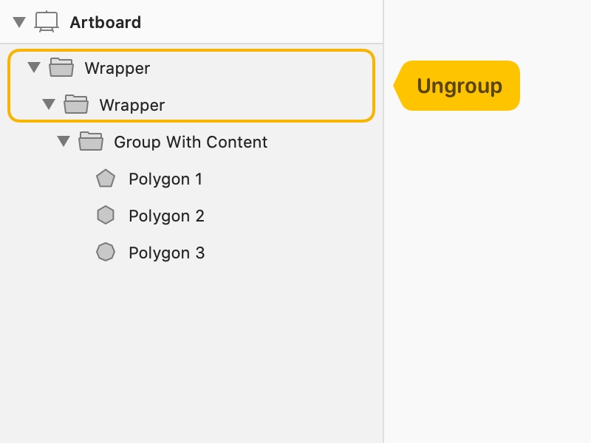The image size is (591, 443).
Task: Select the Artboard layer name
Action: coord(106,23)
